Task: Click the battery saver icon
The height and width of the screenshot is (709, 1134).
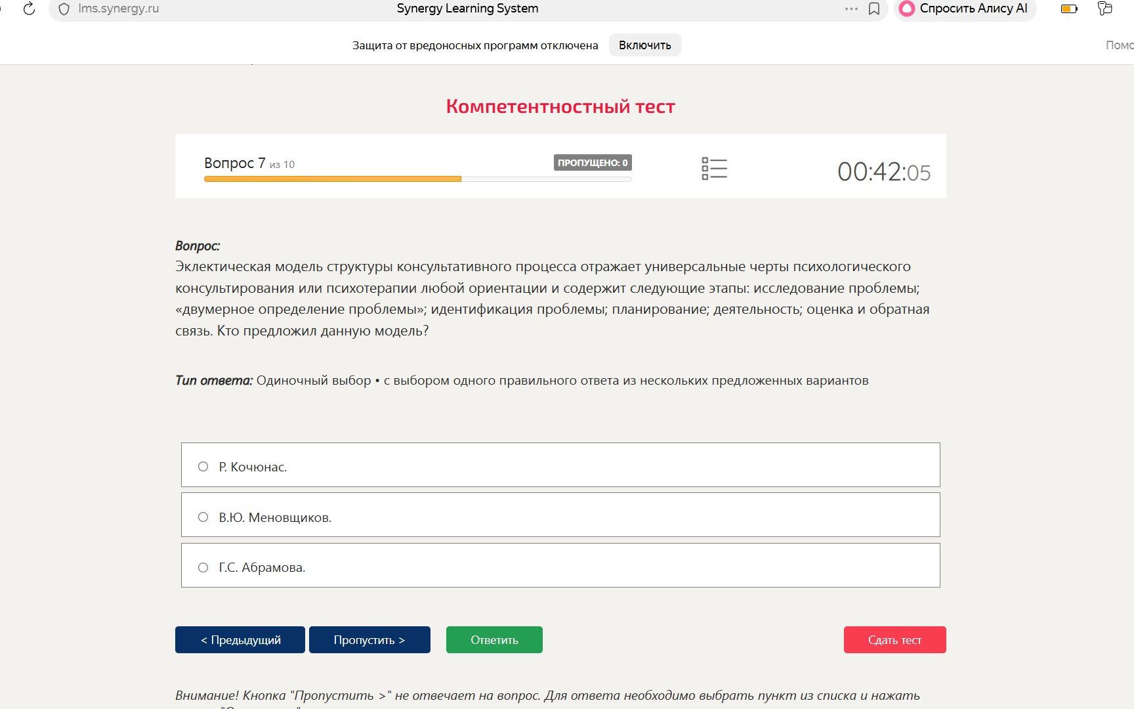Action: pos(1069,9)
